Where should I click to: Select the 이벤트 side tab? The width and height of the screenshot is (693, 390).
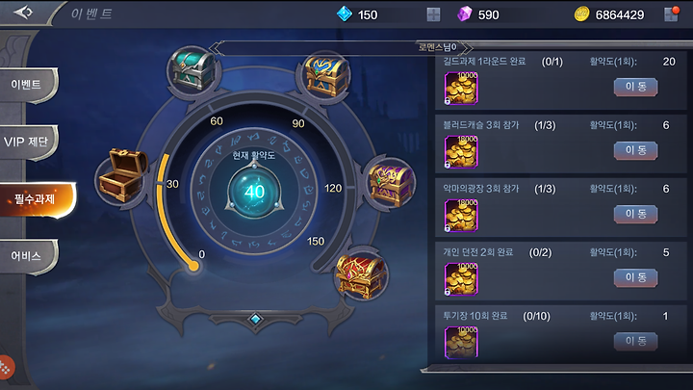28,85
